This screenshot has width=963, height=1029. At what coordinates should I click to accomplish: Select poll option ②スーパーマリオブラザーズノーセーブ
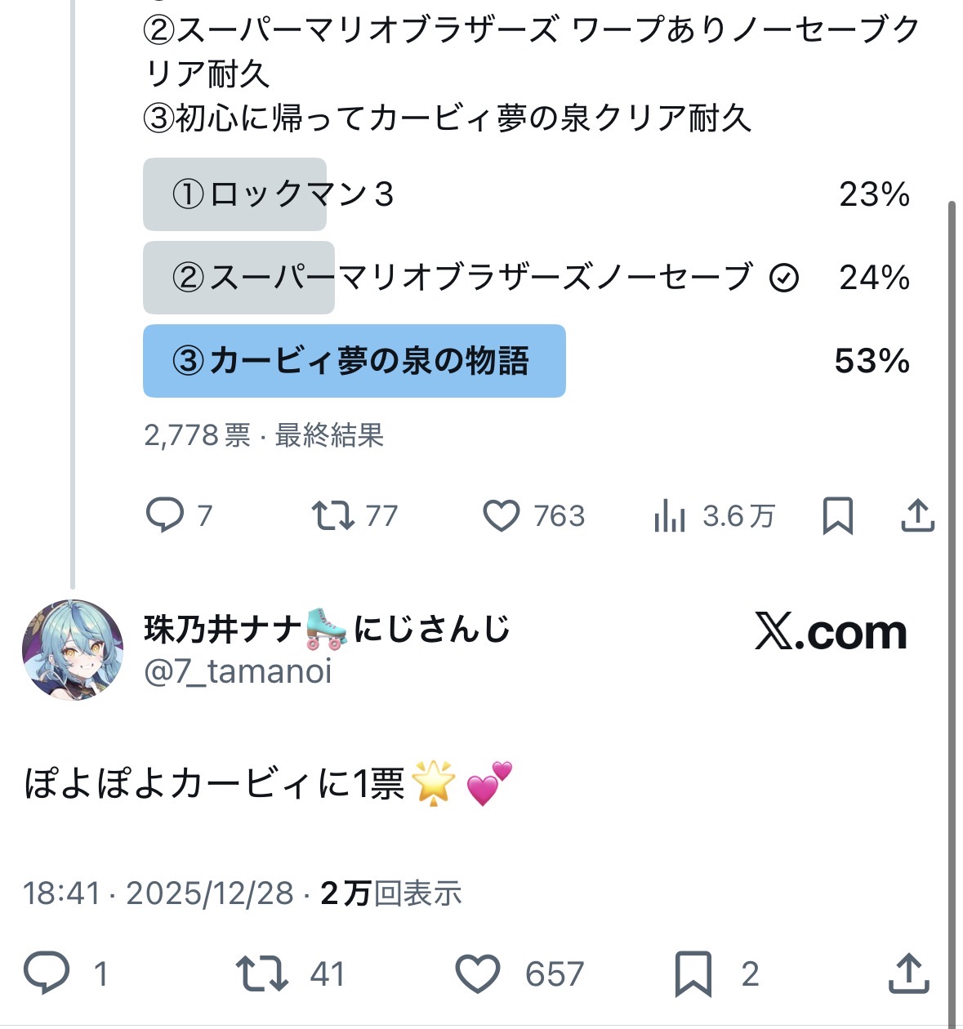461,278
